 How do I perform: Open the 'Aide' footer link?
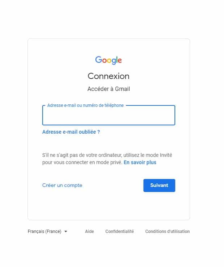click(x=89, y=231)
